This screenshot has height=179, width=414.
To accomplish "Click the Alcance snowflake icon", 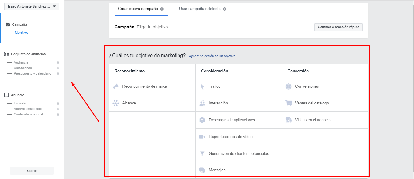I will point(115,103).
